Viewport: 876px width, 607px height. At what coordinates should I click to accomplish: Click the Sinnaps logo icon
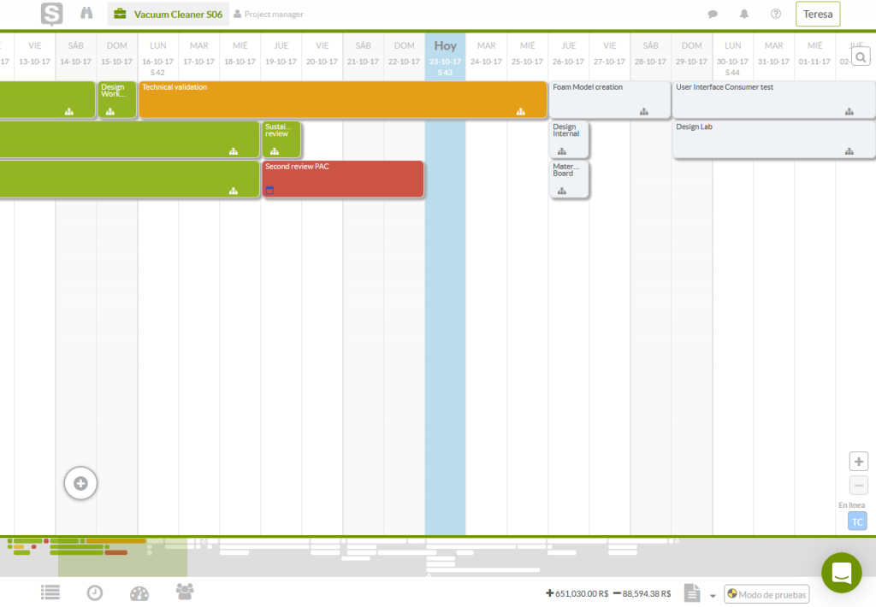click(x=51, y=14)
